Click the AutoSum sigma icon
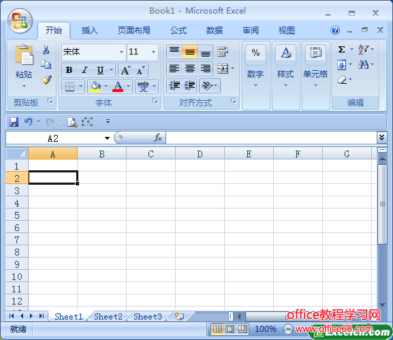 point(341,49)
